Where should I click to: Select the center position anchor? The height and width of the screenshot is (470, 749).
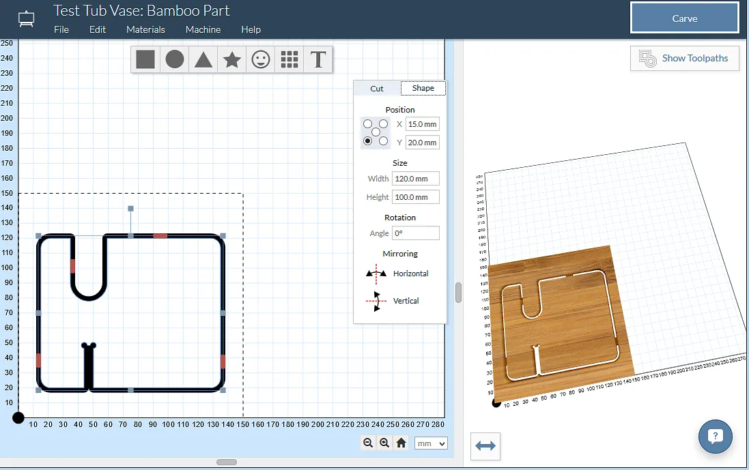pyautogui.click(x=376, y=132)
